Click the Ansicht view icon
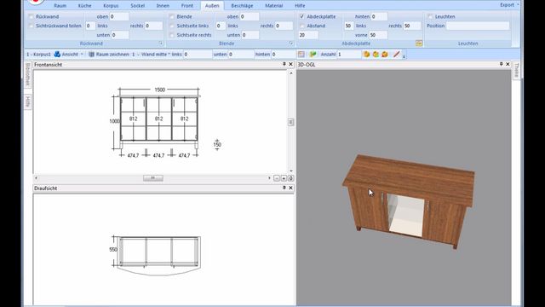Screen dimensions: 545x307 coord(57,55)
